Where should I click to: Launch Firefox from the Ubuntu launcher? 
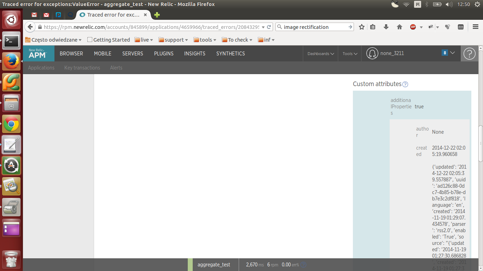[x=11, y=62]
